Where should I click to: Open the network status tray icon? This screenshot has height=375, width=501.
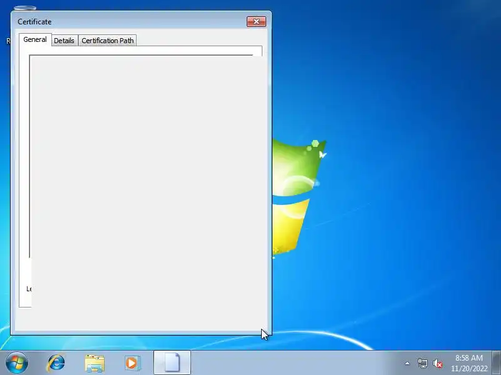(422, 363)
